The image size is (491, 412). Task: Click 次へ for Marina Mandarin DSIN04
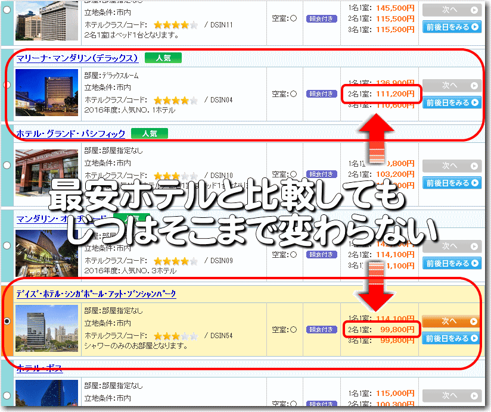452,85
